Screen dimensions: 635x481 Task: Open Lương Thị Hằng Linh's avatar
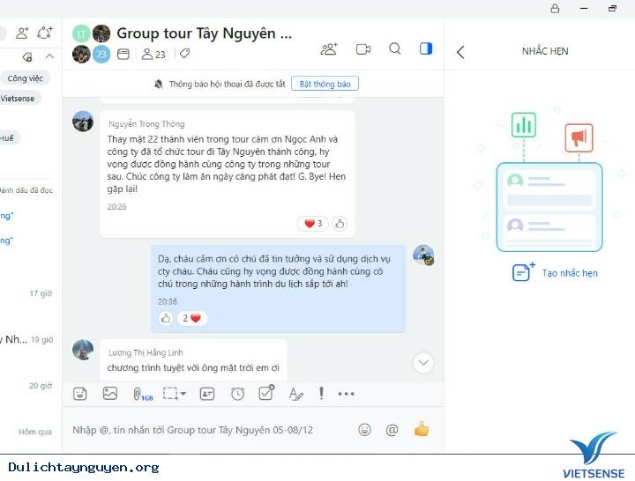(x=83, y=350)
